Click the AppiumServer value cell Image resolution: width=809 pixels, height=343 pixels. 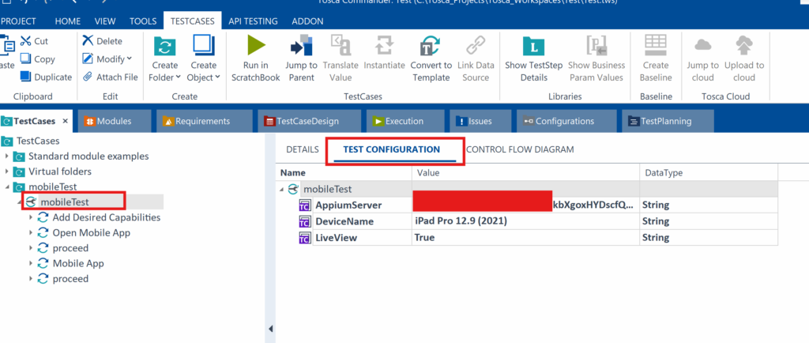[x=525, y=205]
